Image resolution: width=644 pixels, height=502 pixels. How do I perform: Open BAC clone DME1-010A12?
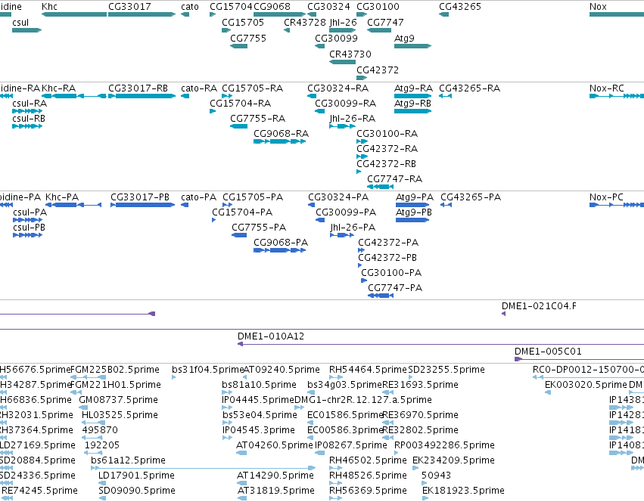[x=440, y=344]
